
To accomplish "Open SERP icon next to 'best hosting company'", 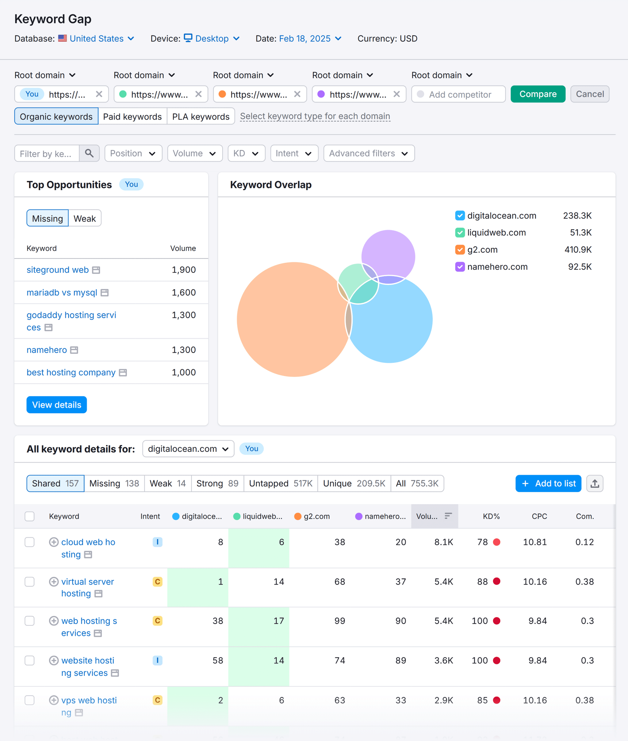I will [x=123, y=372].
